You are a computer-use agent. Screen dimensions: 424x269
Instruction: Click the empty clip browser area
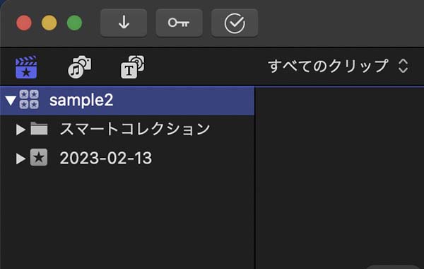click(x=340, y=176)
